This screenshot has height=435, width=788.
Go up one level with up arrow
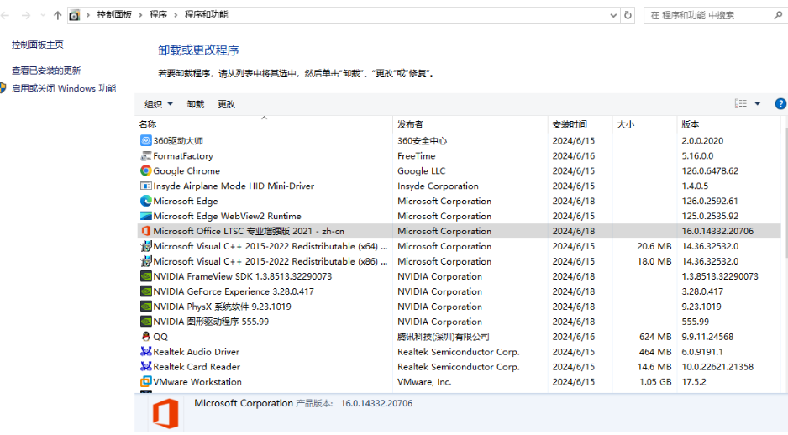[57, 16]
